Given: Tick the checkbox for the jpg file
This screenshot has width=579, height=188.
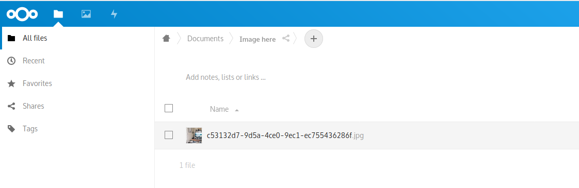Looking at the screenshot, I should (x=169, y=135).
